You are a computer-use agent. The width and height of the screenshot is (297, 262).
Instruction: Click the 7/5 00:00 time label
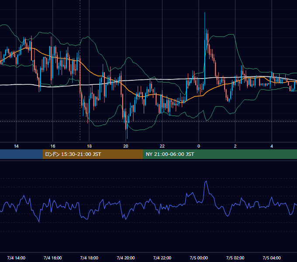tap(199, 258)
